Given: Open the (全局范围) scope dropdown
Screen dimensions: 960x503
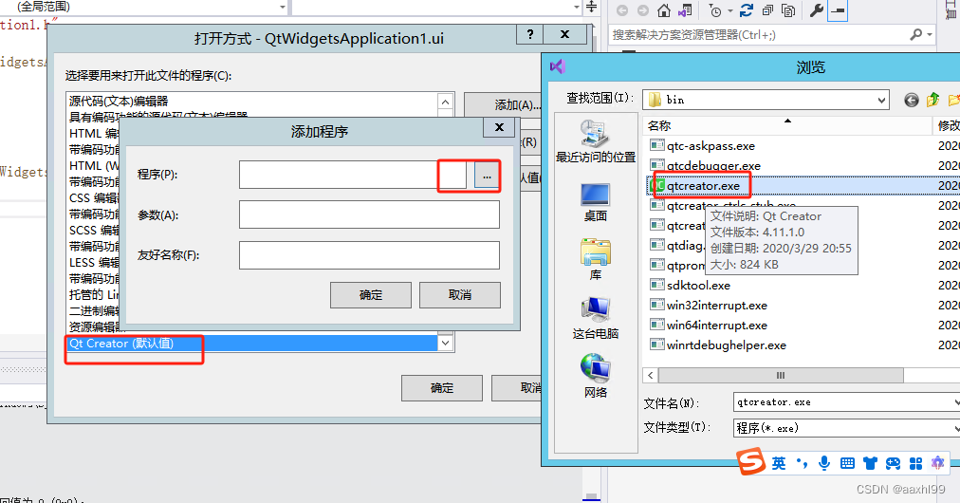Looking at the screenshot, I should pos(282,8).
